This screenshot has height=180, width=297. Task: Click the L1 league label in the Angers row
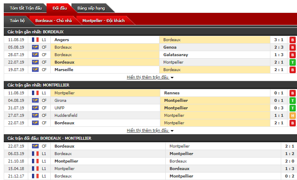(44, 40)
